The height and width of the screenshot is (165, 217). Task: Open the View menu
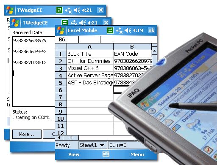[x=74, y=154]
